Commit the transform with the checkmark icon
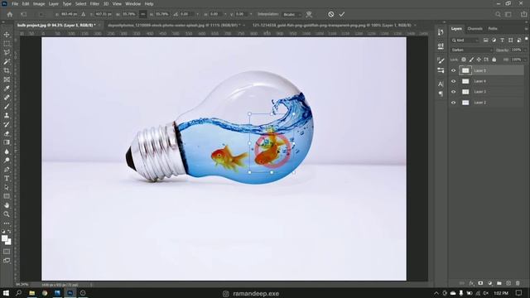This screenshot has width=530, height=298. click(342, 14)
